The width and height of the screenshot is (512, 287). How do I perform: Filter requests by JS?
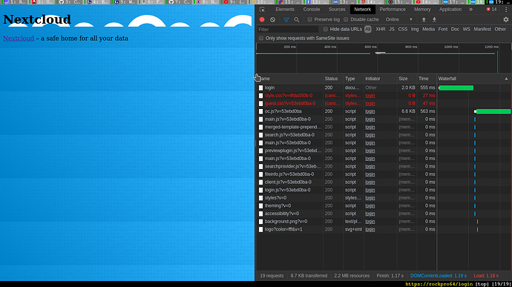pyautogui.click(x=392, y=29)
